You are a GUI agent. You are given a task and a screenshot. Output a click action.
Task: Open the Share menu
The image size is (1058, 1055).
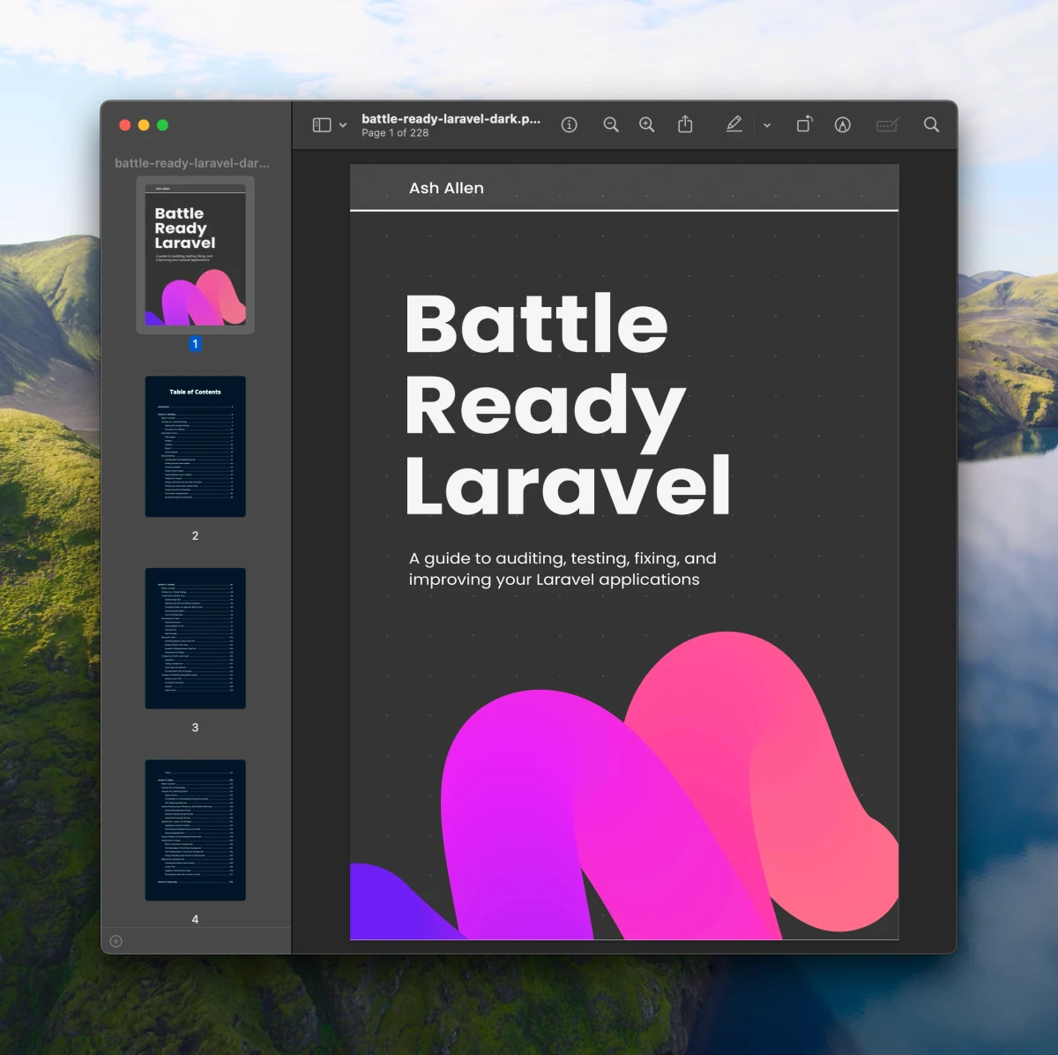pyautogui.click(x=685, y=124)
